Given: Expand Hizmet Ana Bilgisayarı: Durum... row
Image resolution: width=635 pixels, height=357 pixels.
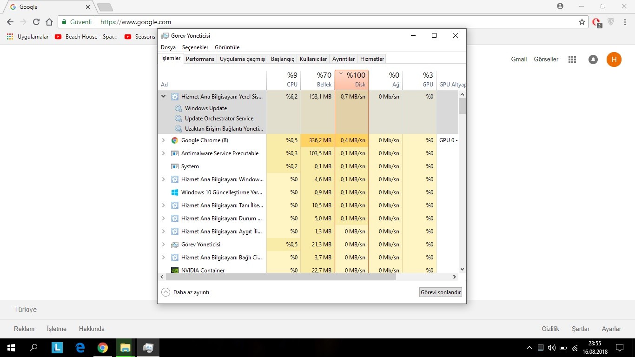Looking at the screenshot, I should pos(163,218).
